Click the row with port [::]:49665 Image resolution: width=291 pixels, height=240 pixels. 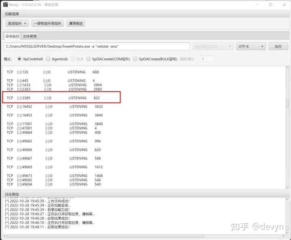(x=54, y=141)
